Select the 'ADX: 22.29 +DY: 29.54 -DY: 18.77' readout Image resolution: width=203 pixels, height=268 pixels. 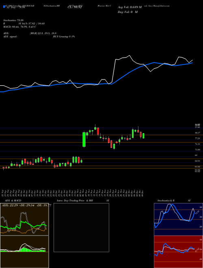click(x=26, y=205)
